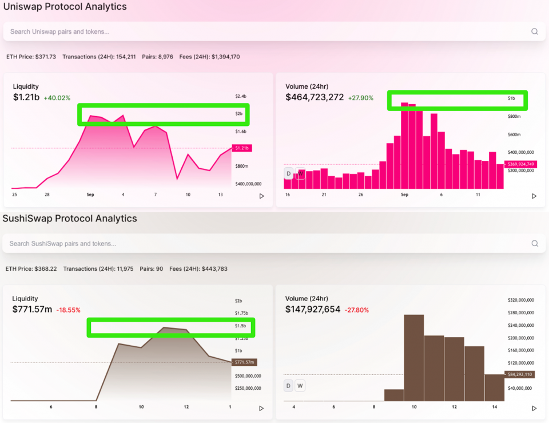Click the $147,927,654 volume value

pos(313,310)
